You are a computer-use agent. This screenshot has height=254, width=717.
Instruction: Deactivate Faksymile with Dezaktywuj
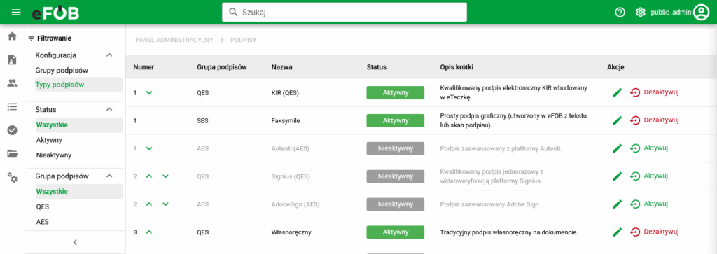654,120
